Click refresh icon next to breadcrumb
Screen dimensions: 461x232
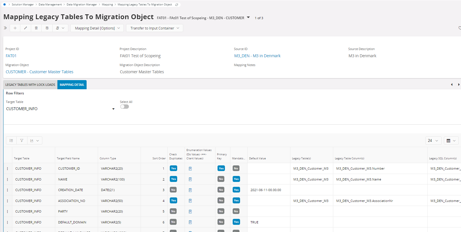point(177,5)
